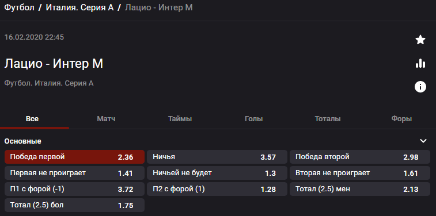The image size is (436, 216).
Task: Click the Футбол breadcrumb link
Action: tap(19, 7)
